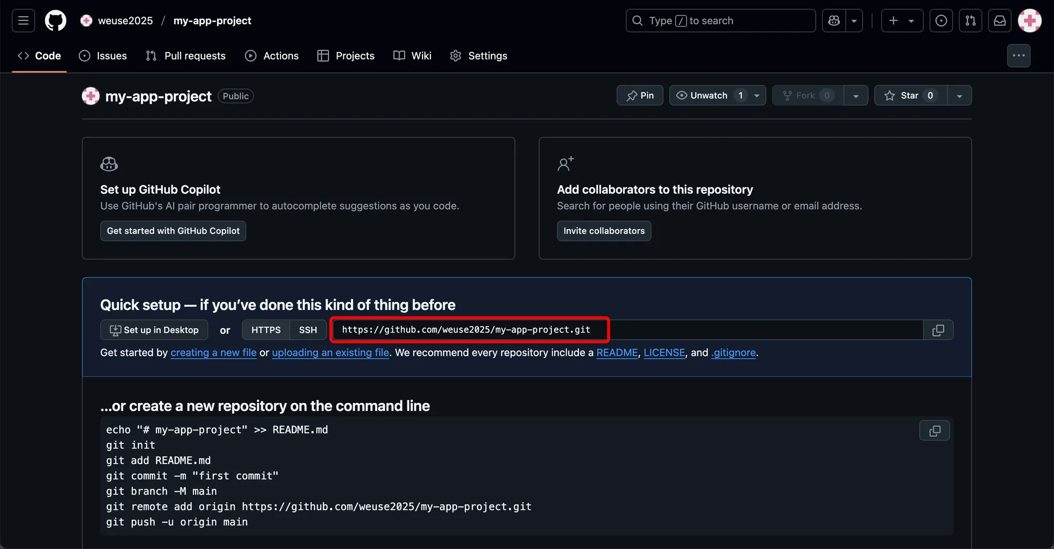Expand the dropdown arrow next to Star
1054x549 pixels.
click(959, 95)
